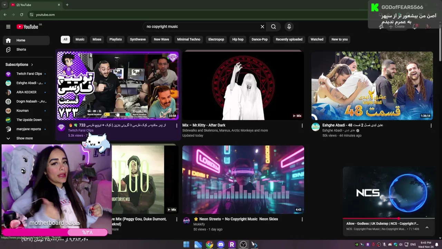Select the Hip hop filter chip
This screenshot has height=249, width=442.
[238, 39]
